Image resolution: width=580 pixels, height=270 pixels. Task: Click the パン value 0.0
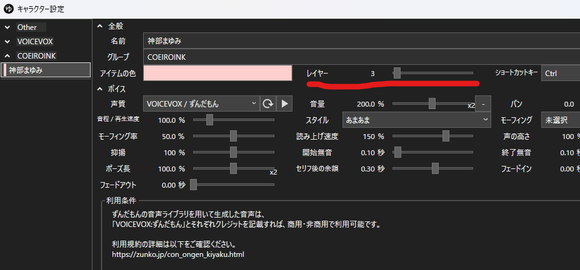point(569,104)
